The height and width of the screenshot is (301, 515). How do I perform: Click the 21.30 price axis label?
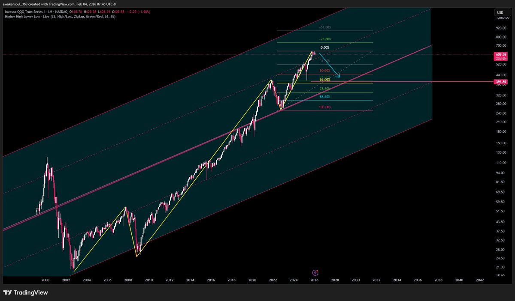pos(501,267)
